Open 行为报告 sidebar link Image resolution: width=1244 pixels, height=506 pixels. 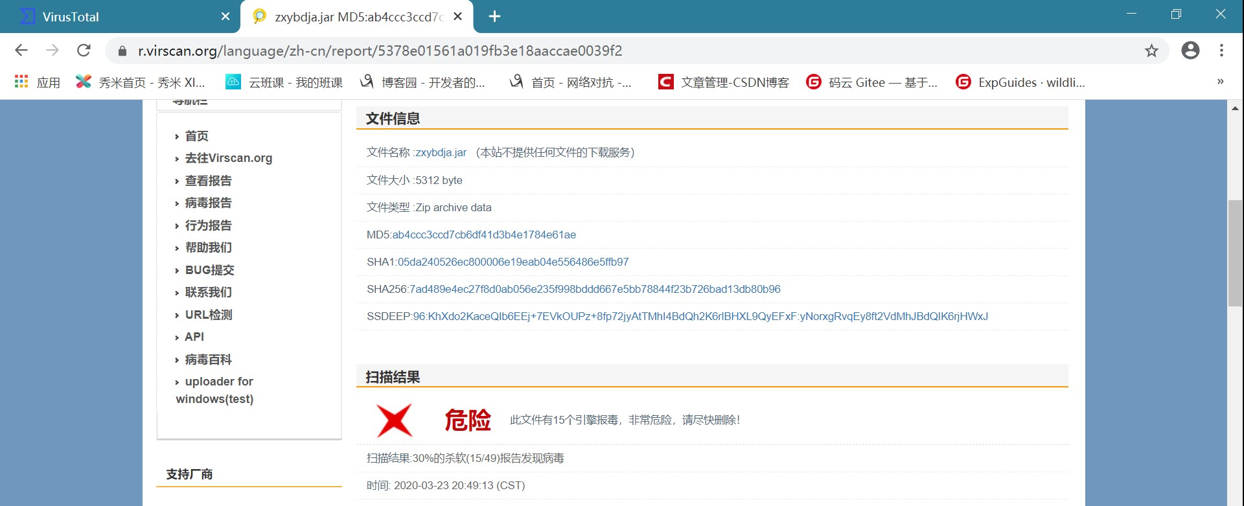[x=208, y=225]
